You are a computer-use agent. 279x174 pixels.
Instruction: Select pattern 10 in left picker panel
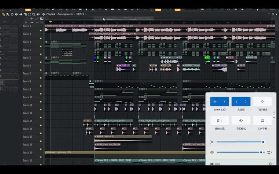tap(9, 83)
